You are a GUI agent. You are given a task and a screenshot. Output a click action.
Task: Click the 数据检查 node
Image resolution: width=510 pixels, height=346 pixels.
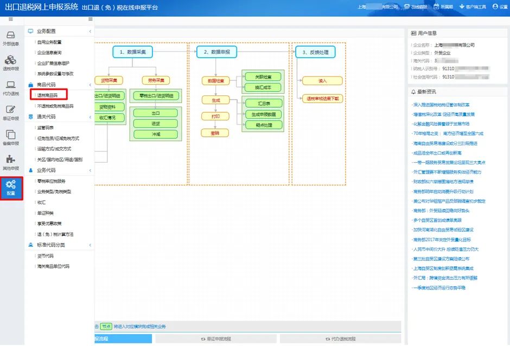click(x=215, y=81)
